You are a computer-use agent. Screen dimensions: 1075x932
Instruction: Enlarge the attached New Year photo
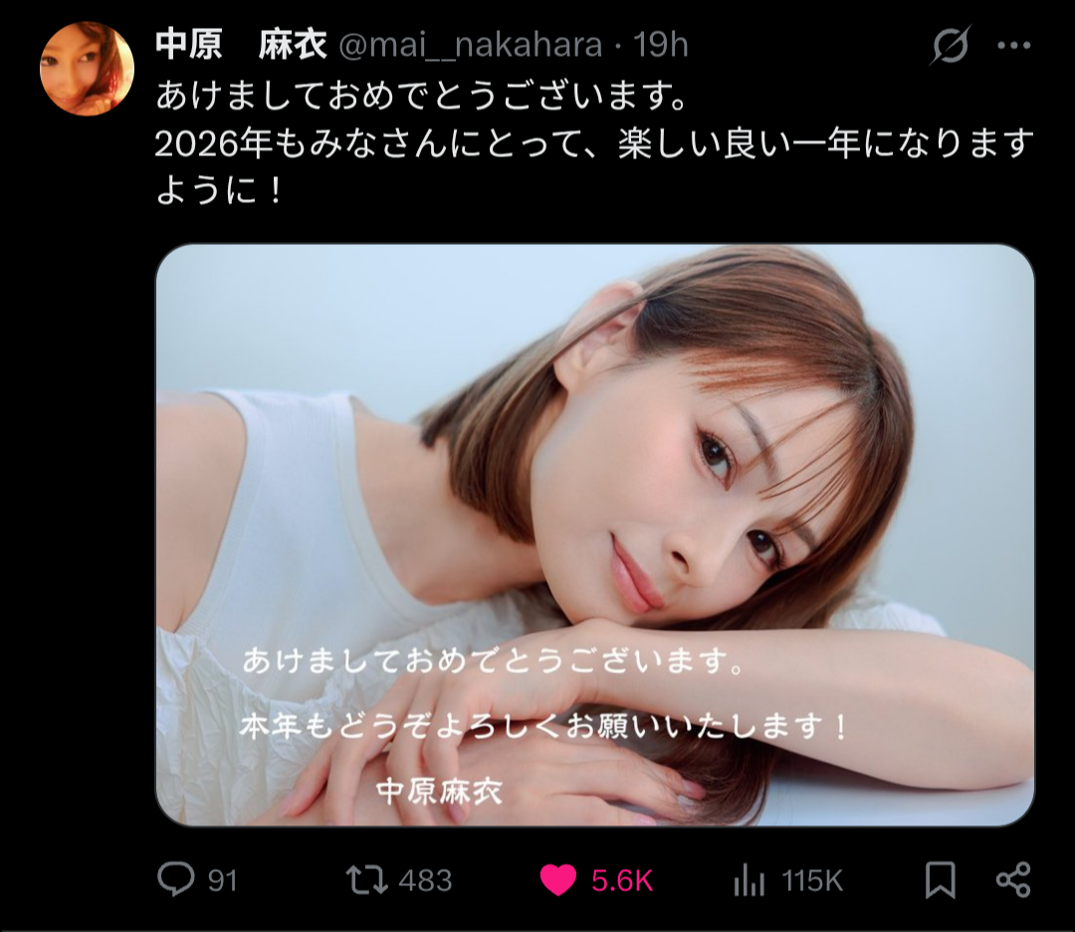(594, 535)
